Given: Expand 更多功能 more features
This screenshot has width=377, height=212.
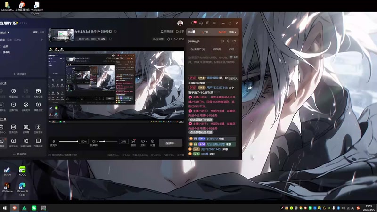Looking at the screenshot, I should [x=20, y=154].
